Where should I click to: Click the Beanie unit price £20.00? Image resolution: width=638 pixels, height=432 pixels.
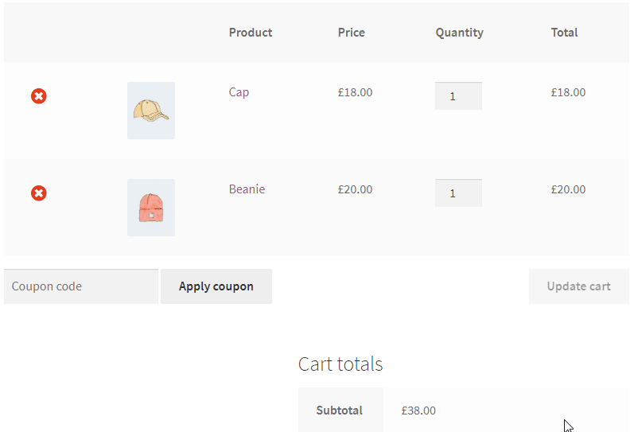355,189
